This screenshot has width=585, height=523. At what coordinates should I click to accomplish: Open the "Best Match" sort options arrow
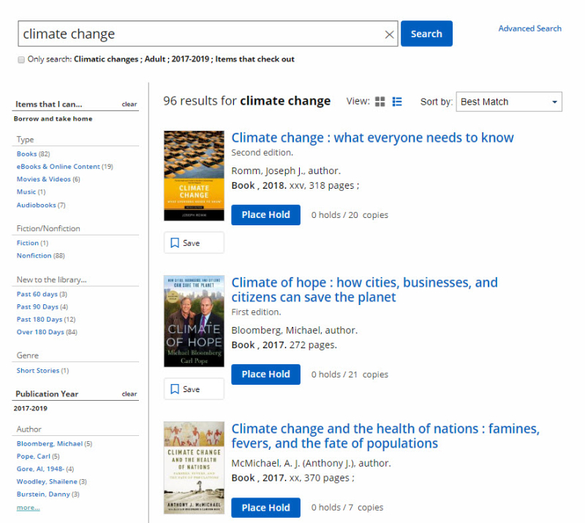(x=554, y=102)
